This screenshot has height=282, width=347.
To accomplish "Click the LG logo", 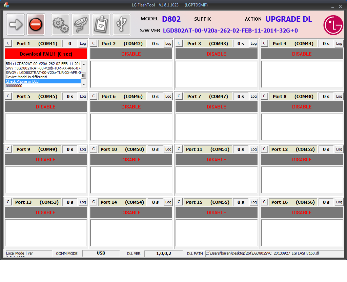I will [333, 25].
